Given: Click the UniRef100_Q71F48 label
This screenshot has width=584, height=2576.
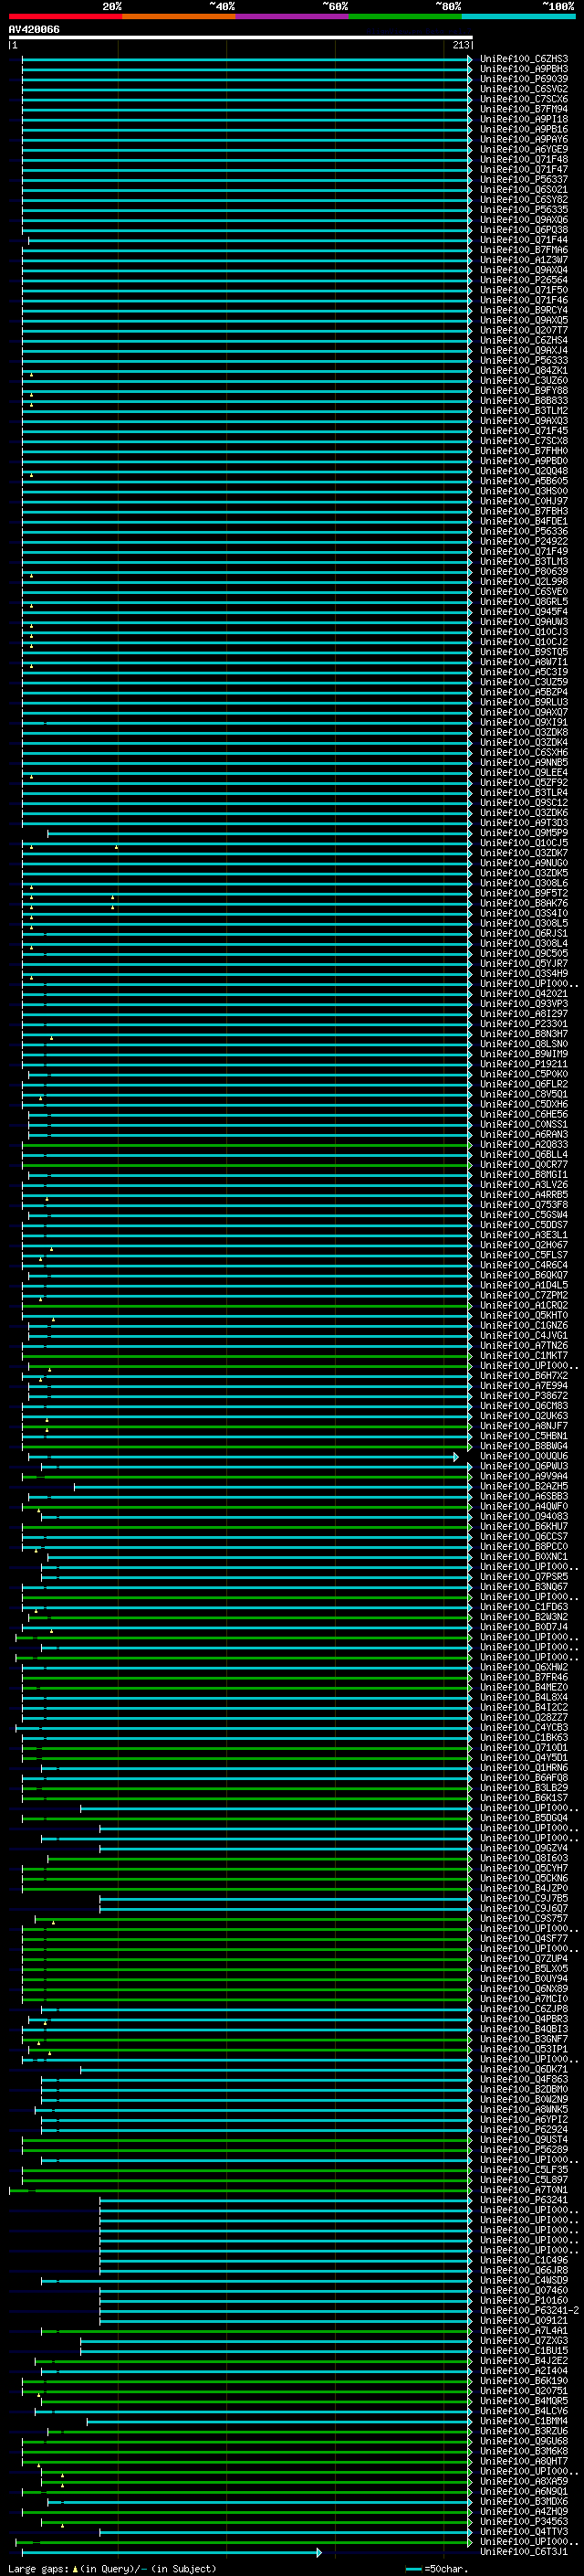Looking at the screenshot, I should coord(524,160).
